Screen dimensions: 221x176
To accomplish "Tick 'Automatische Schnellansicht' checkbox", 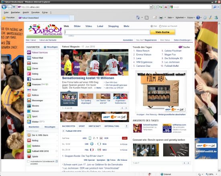I will [x=29, y=162].
